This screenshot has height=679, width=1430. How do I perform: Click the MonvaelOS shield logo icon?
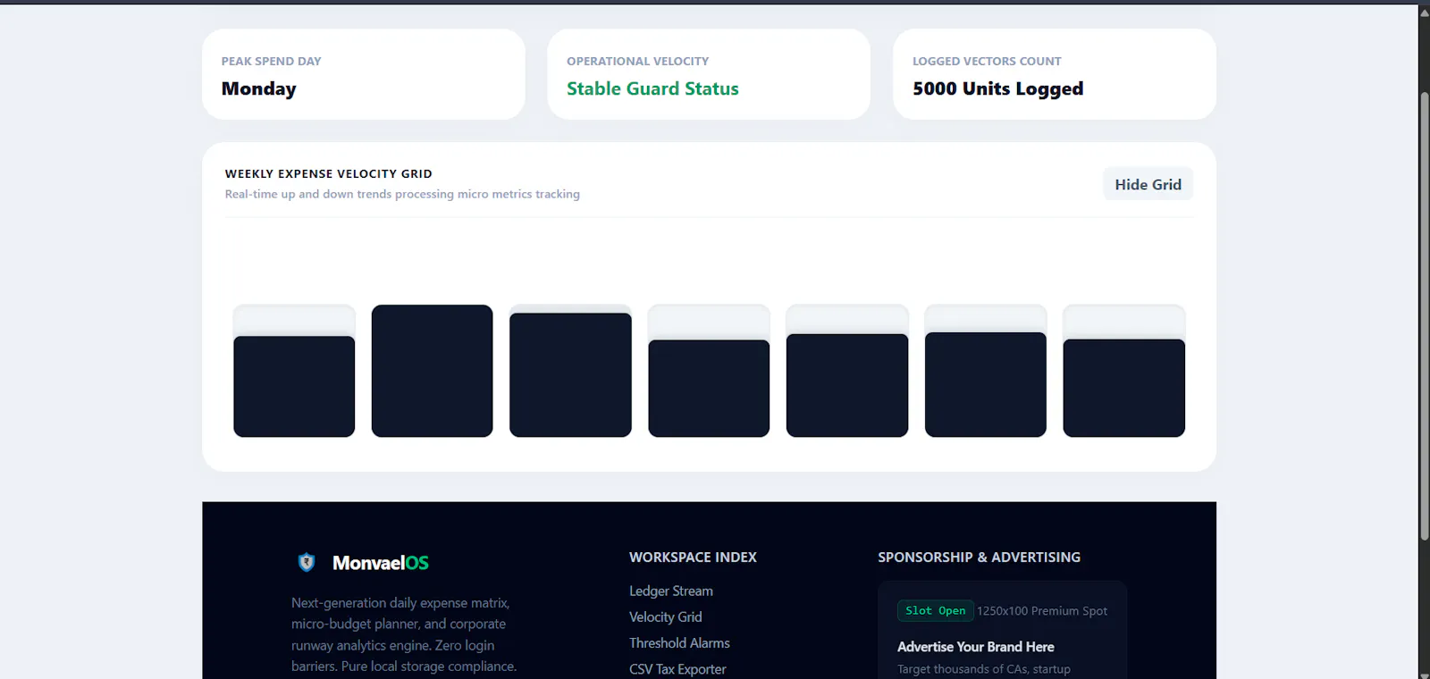(307, 562)
